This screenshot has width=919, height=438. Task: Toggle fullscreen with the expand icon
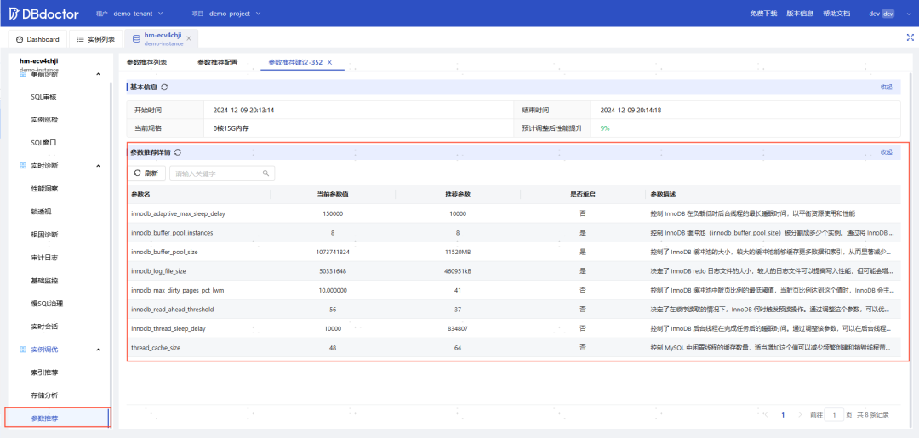[x=910, y=37]
